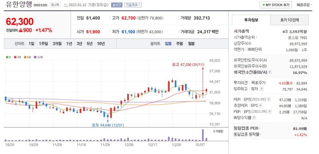319x154 pixels.
Task: Click the tallest volume bar near 01/07
Action: click(x=203, y=135)
